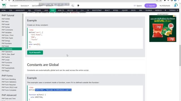Click right arrow in topic nav bar
The image size is (181, 101).
177,10
